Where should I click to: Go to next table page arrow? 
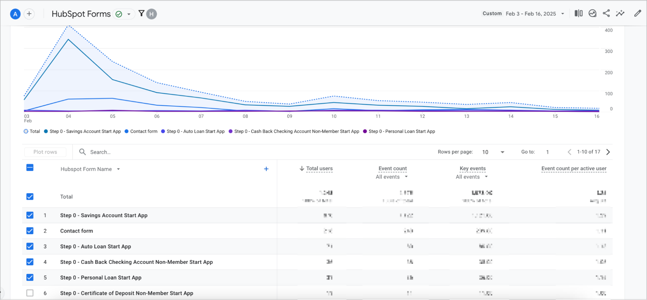tap(608, 152)
